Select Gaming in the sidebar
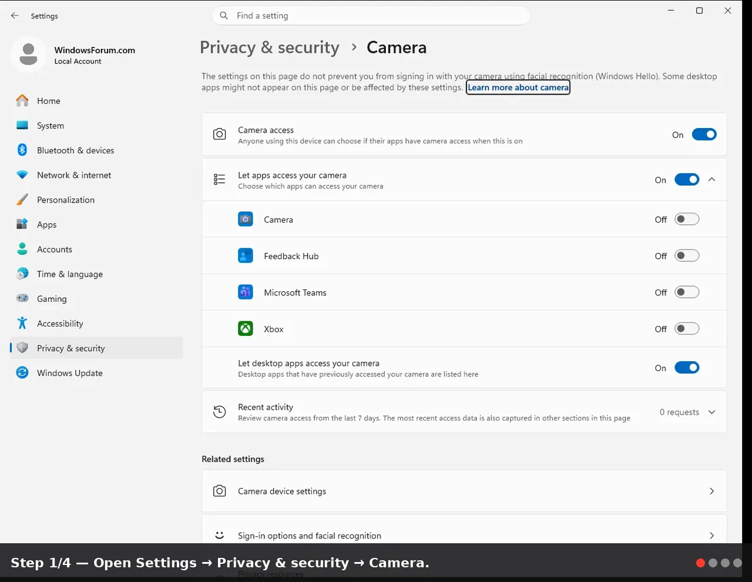 coord(96,298)
